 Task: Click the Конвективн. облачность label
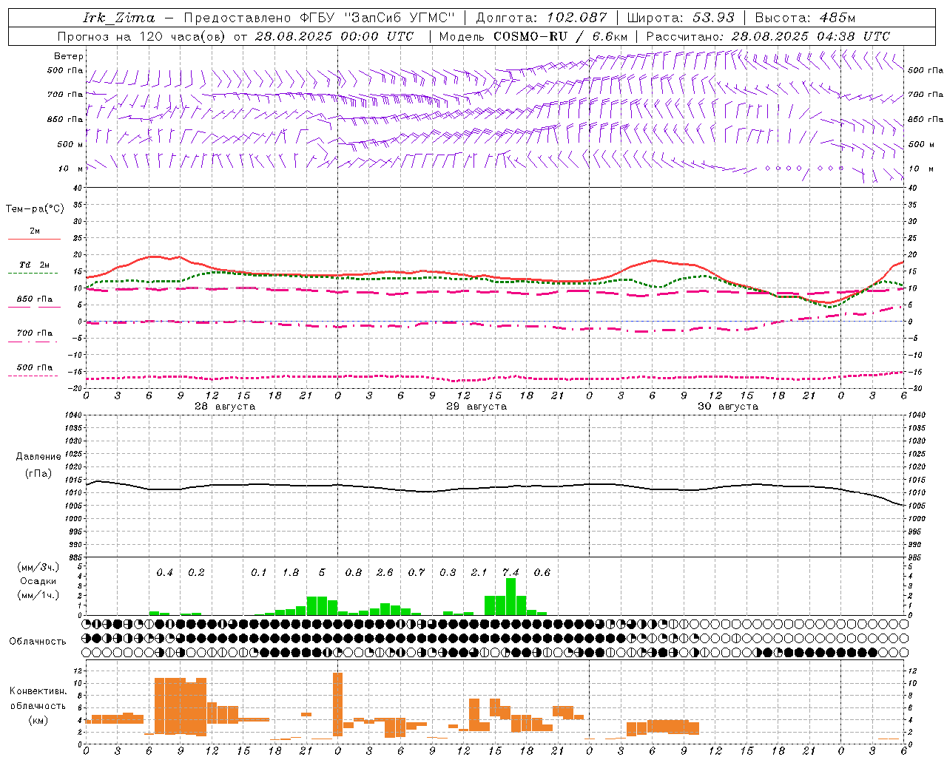click(38, 699)
